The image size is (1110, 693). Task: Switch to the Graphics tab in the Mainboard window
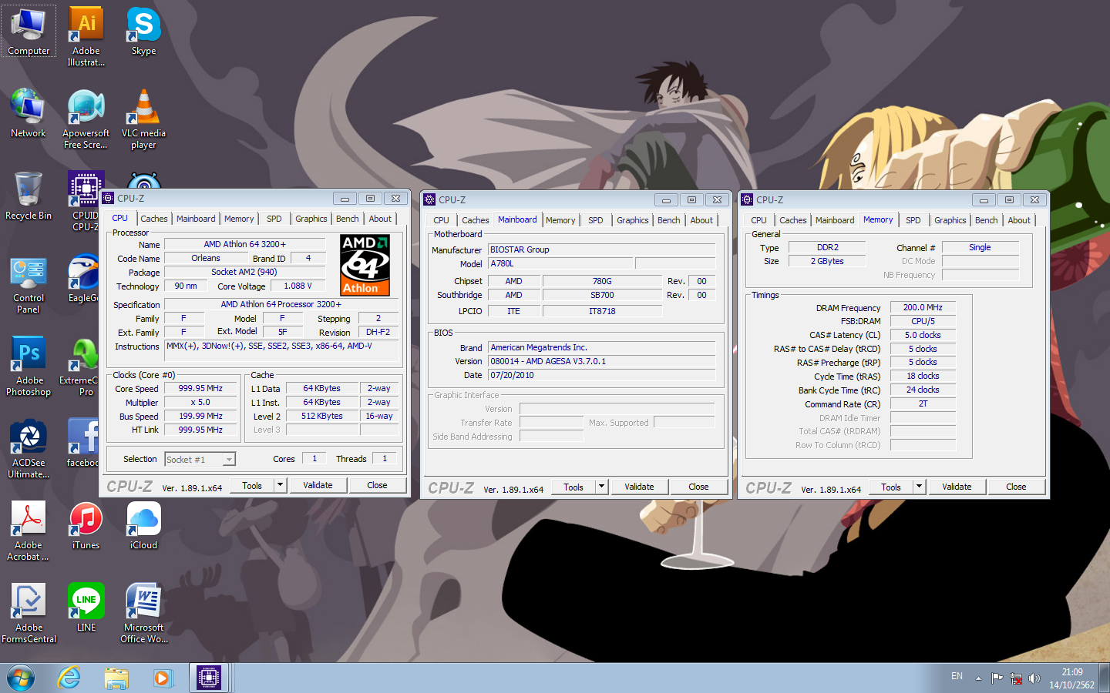tap(633, 220)
